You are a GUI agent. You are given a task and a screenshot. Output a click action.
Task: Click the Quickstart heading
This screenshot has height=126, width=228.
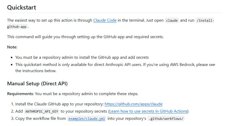tap(22, 7)
